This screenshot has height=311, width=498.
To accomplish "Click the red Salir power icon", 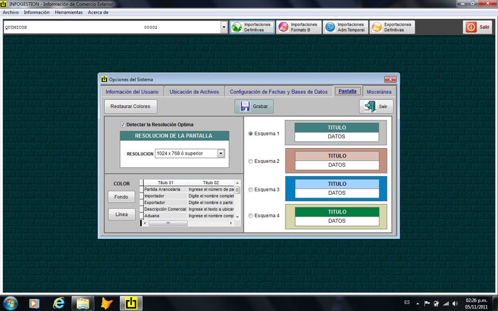I will [x=471, y=27].
